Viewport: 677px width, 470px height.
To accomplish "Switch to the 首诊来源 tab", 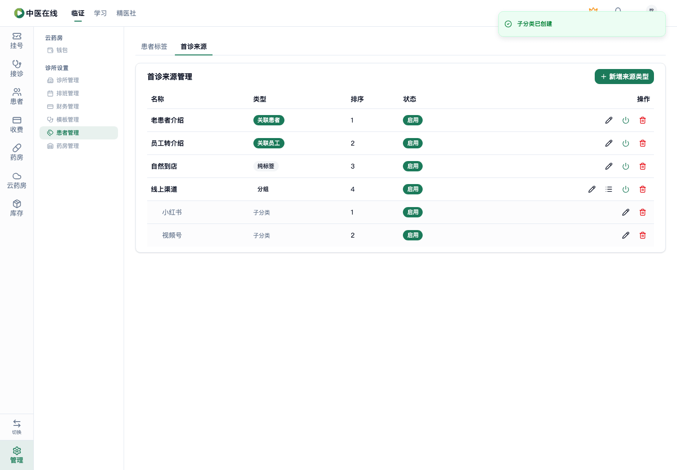I will [x=194, y=46].
